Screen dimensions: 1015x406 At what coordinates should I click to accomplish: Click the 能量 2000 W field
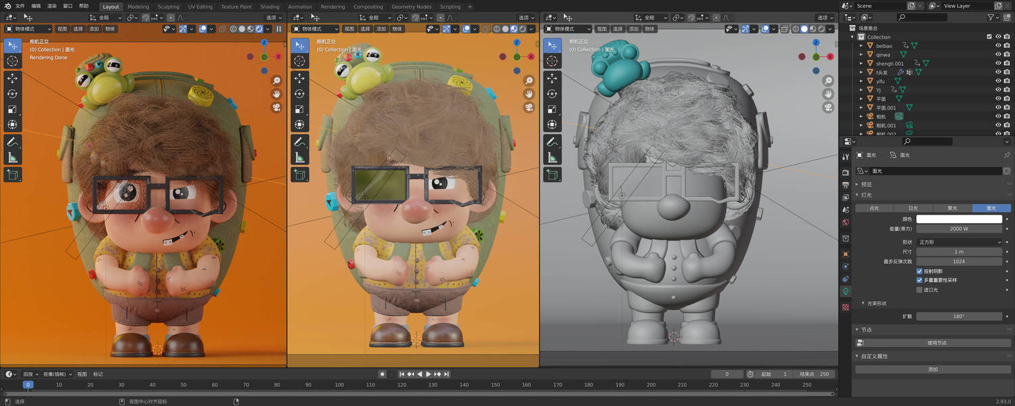959,229
